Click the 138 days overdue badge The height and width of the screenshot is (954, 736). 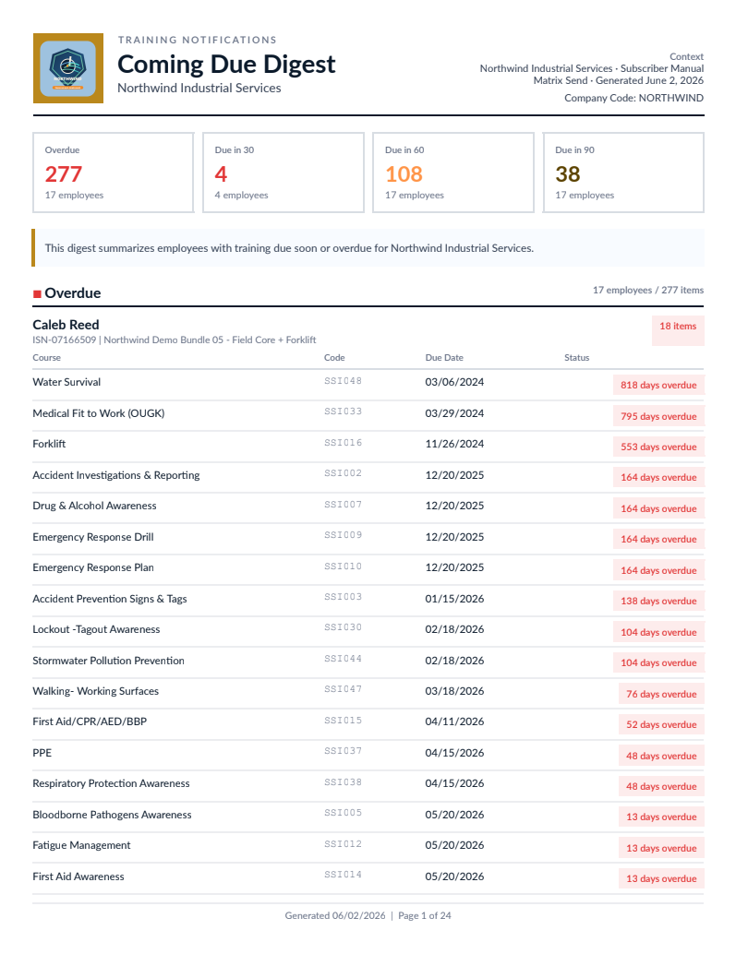(658, 601)
